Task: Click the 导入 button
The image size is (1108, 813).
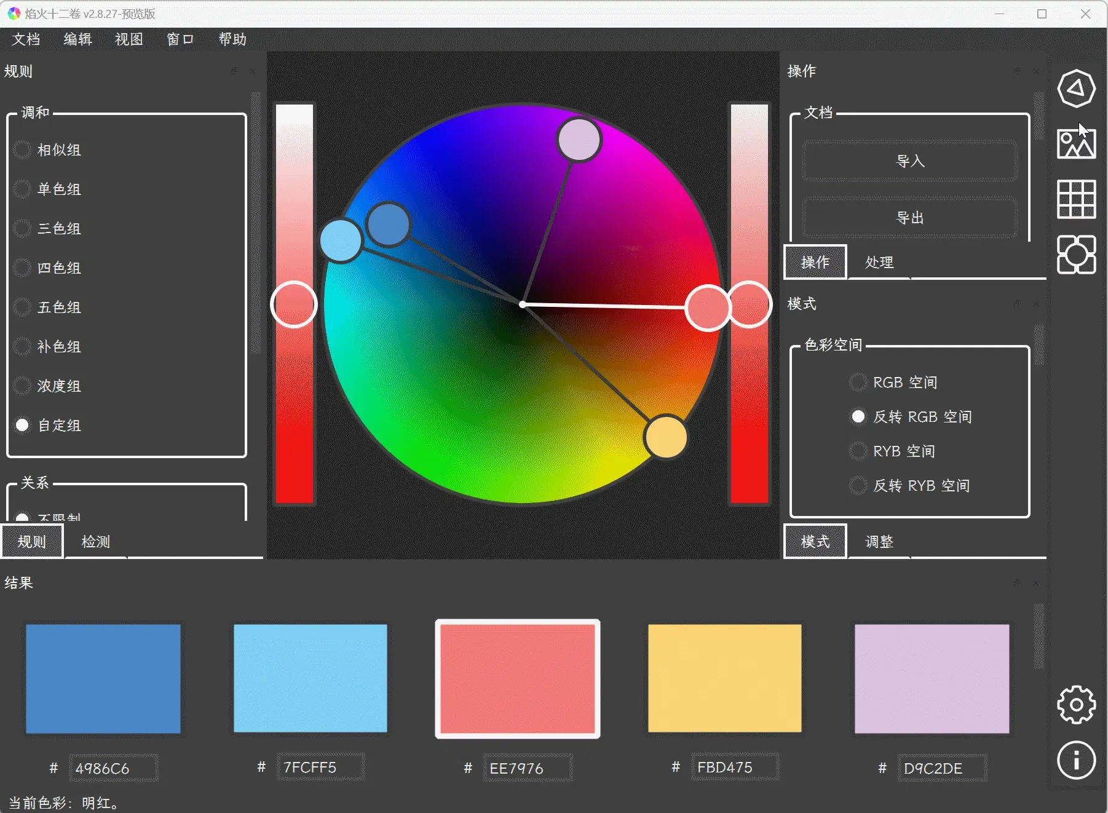Action: click(909, 161)
